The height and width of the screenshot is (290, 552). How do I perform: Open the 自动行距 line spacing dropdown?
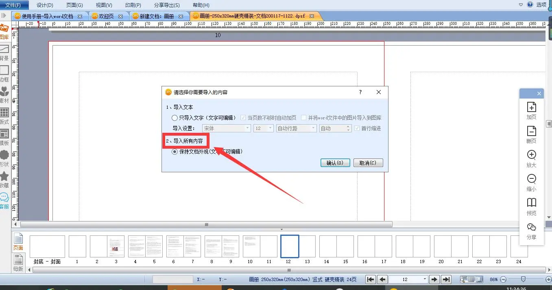(x=296, y=128)
